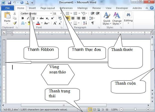Screen dimensions: 155x112
Task: Click zoom out minus button
Action: tap(121, 110)
